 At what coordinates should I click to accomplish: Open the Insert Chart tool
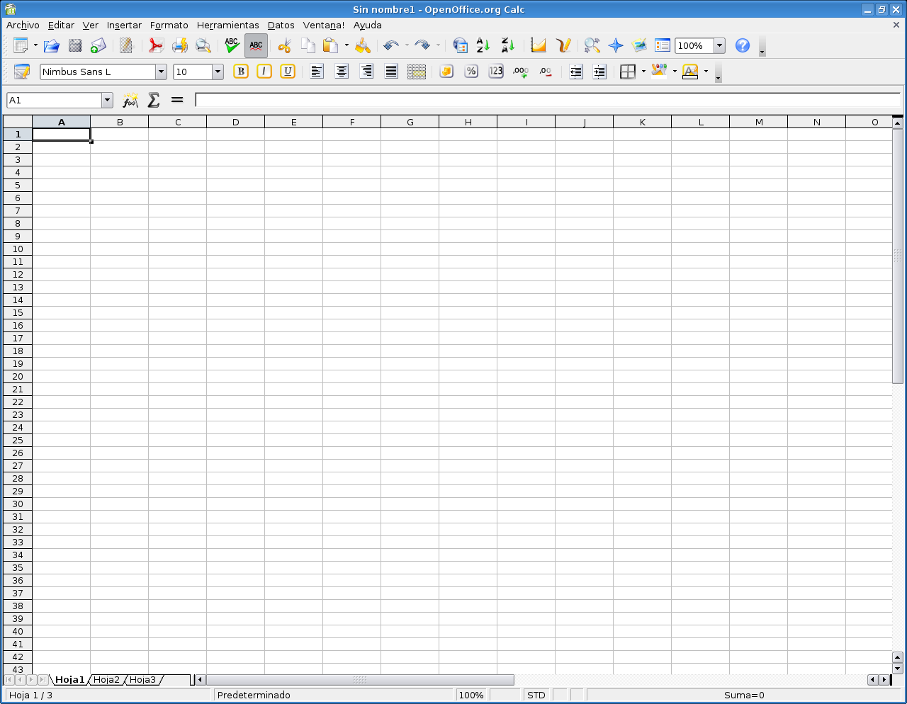(539, 46)
